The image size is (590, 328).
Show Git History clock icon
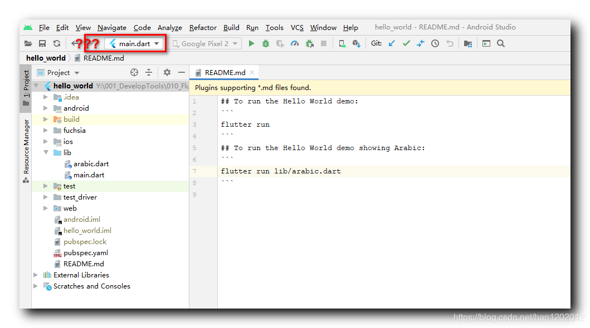(x=435, y=43)
